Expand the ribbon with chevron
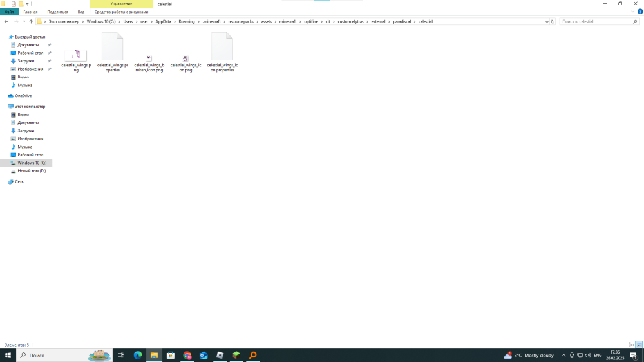Image resolution: width=644 pixels, height=362 pixels. pos(633,12)
